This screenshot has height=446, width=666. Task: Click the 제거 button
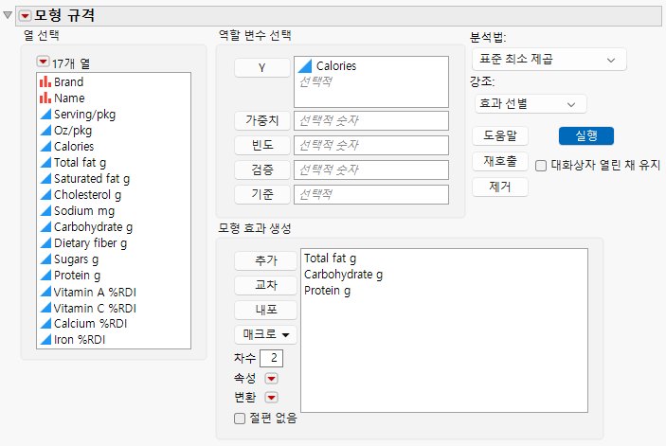coord(500,187)
